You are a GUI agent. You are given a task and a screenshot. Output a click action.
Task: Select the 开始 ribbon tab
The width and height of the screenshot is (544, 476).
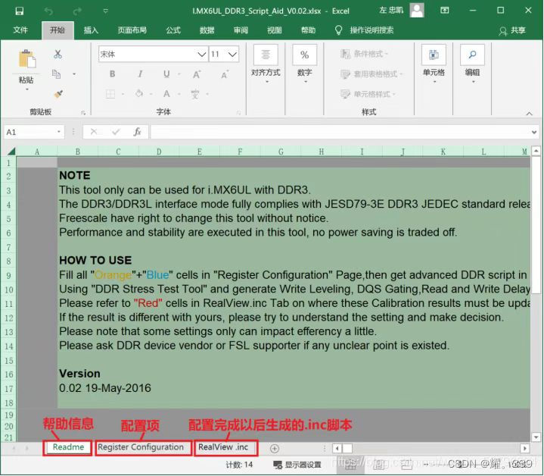point(58,30)
